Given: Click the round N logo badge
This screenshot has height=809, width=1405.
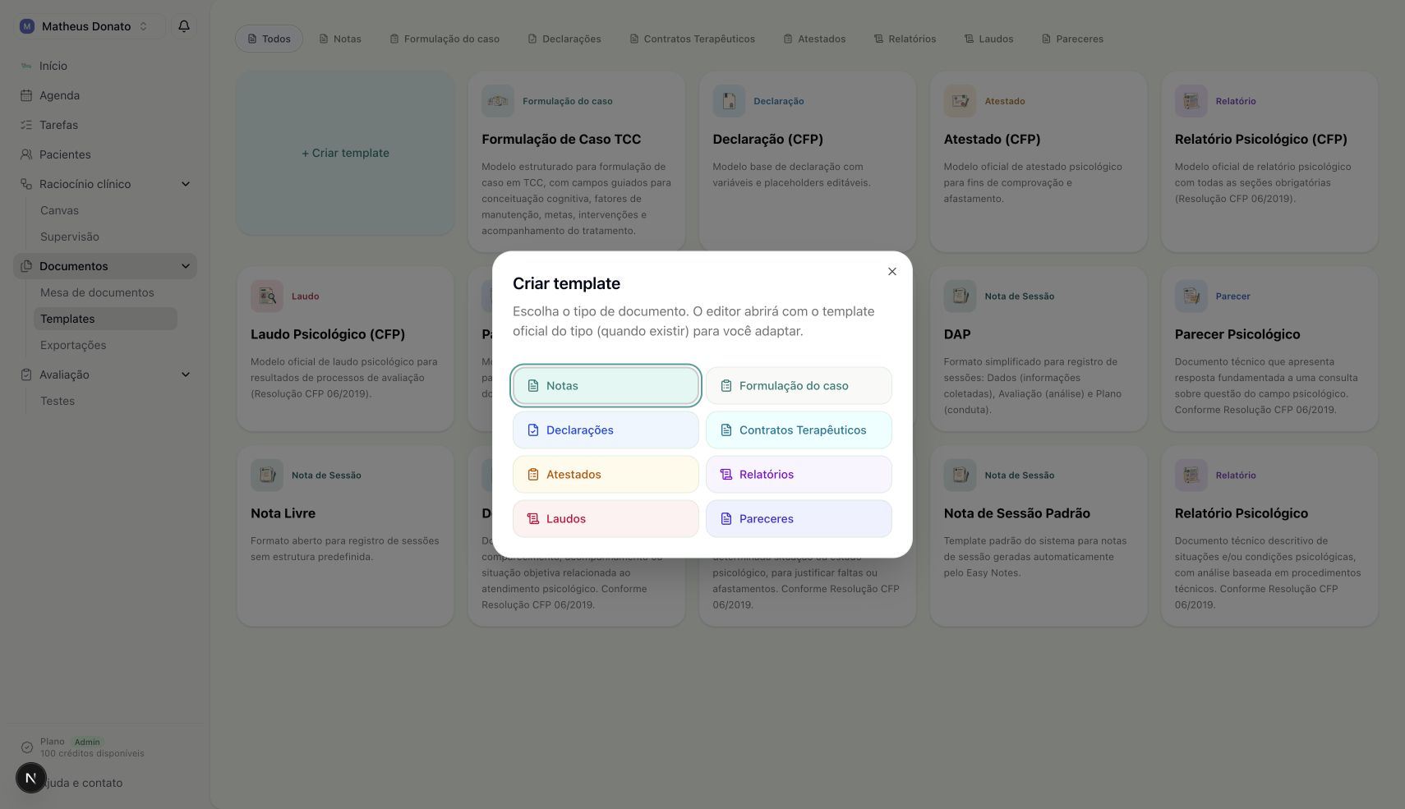Looking at the screenshot, I should [x=31, y=778].
